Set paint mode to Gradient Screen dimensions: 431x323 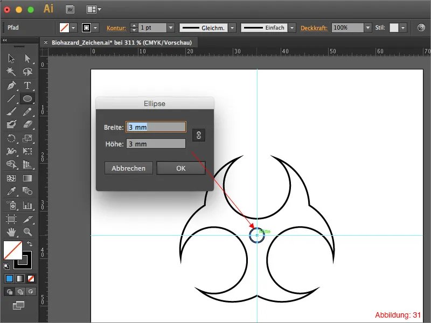20,278
